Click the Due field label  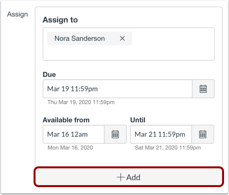49,75
